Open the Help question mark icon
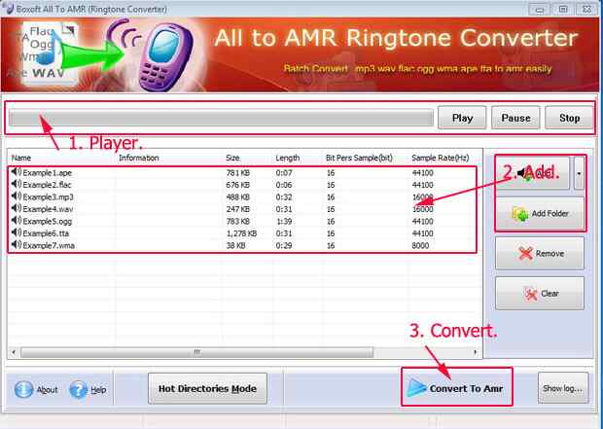 pos(79,389)
